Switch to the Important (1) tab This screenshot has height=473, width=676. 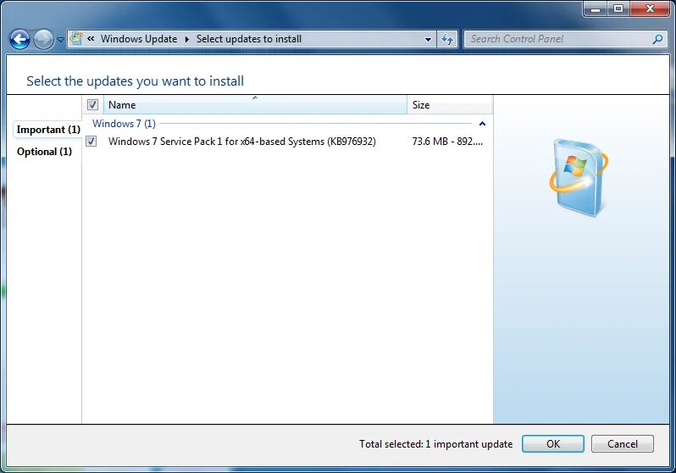(x=48, y=130)
